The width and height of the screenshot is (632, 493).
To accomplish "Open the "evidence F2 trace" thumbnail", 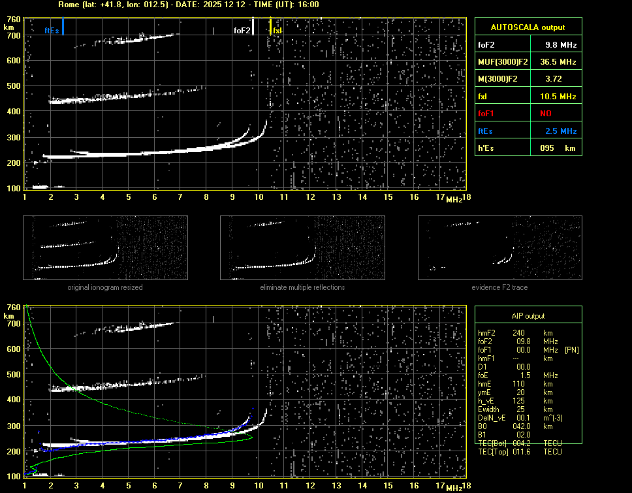I will [x=500, y=247].
